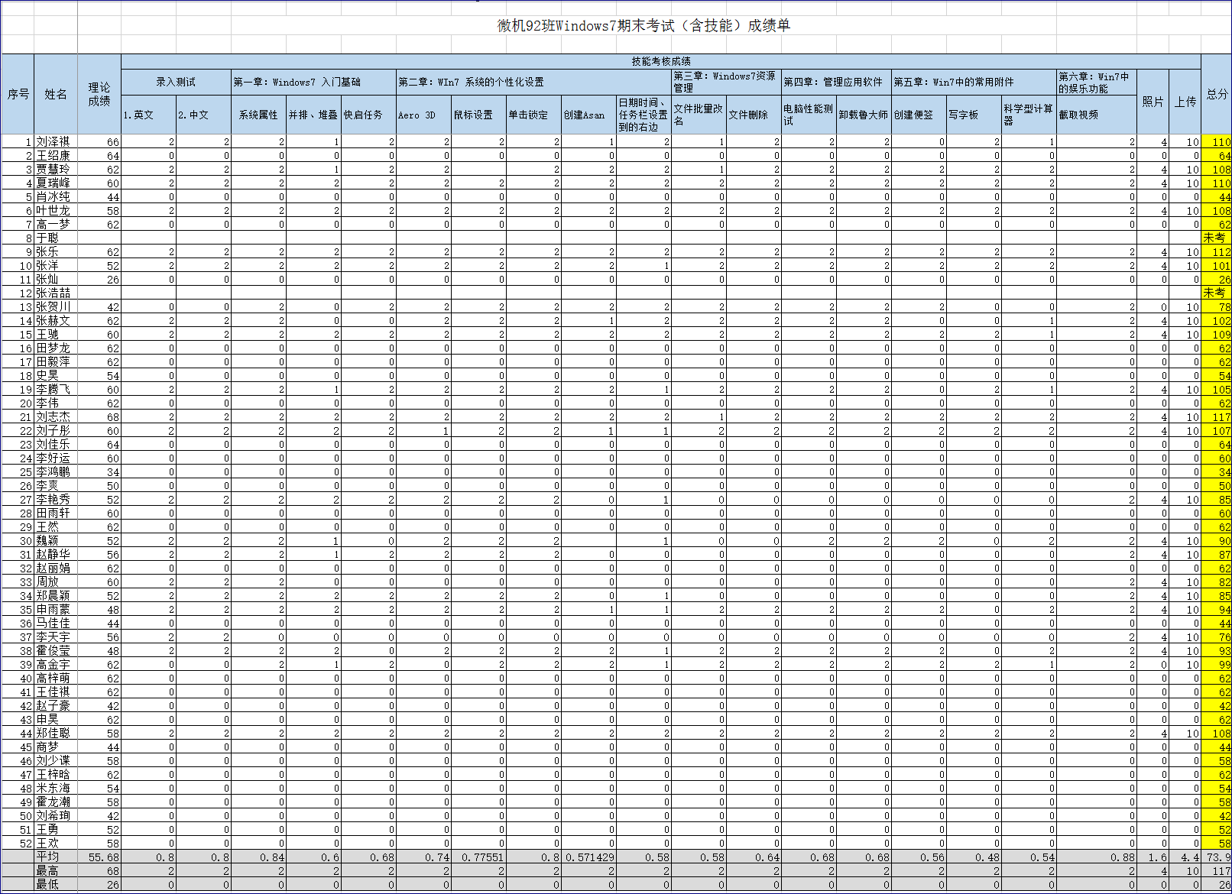Click the 技能考核成绩 merged header

point(661,61)
